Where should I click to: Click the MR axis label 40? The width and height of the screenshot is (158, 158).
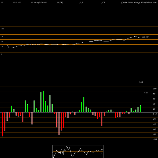pos(154,104)
